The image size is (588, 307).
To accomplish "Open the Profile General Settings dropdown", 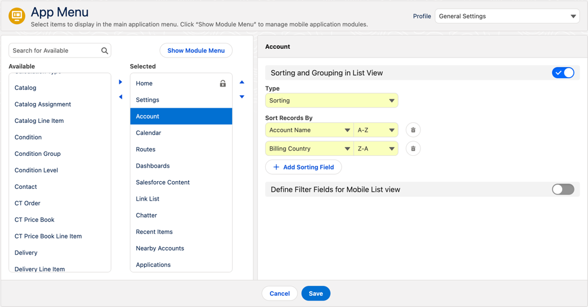I will (x=507, y=16).
